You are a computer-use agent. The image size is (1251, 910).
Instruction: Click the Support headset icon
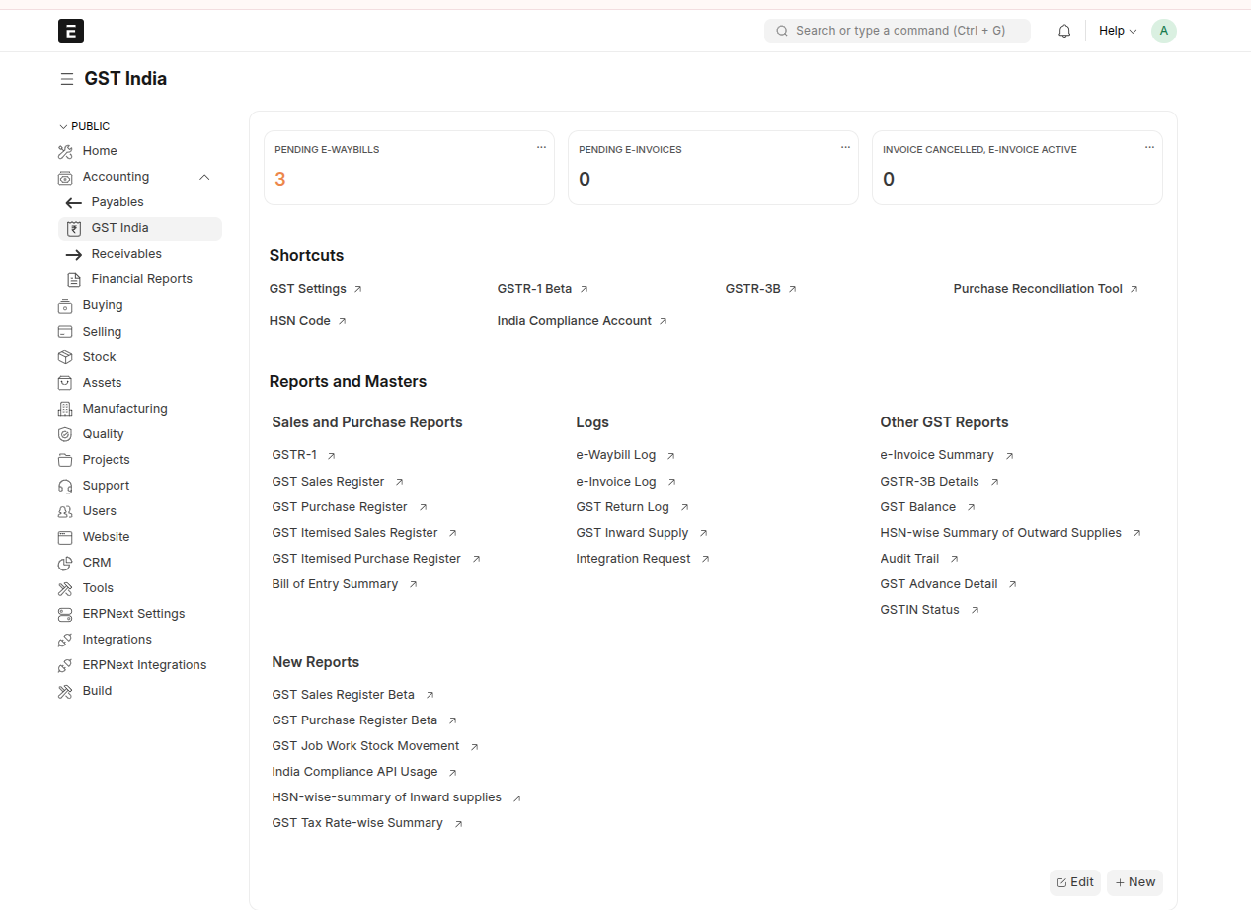pyautogui.click(x=65, y=486)
